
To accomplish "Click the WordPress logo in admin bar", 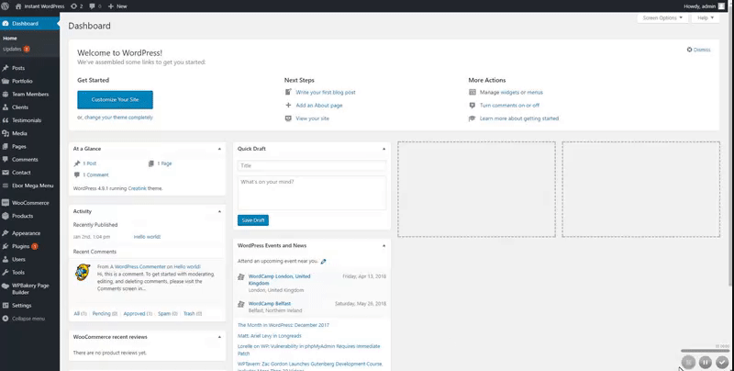I will pos(6,6).
